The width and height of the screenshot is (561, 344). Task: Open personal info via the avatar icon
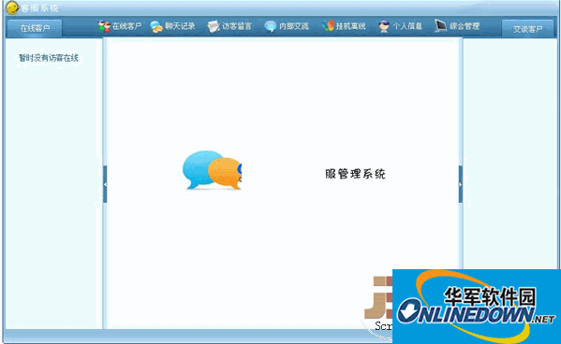[x=384, y=26]
